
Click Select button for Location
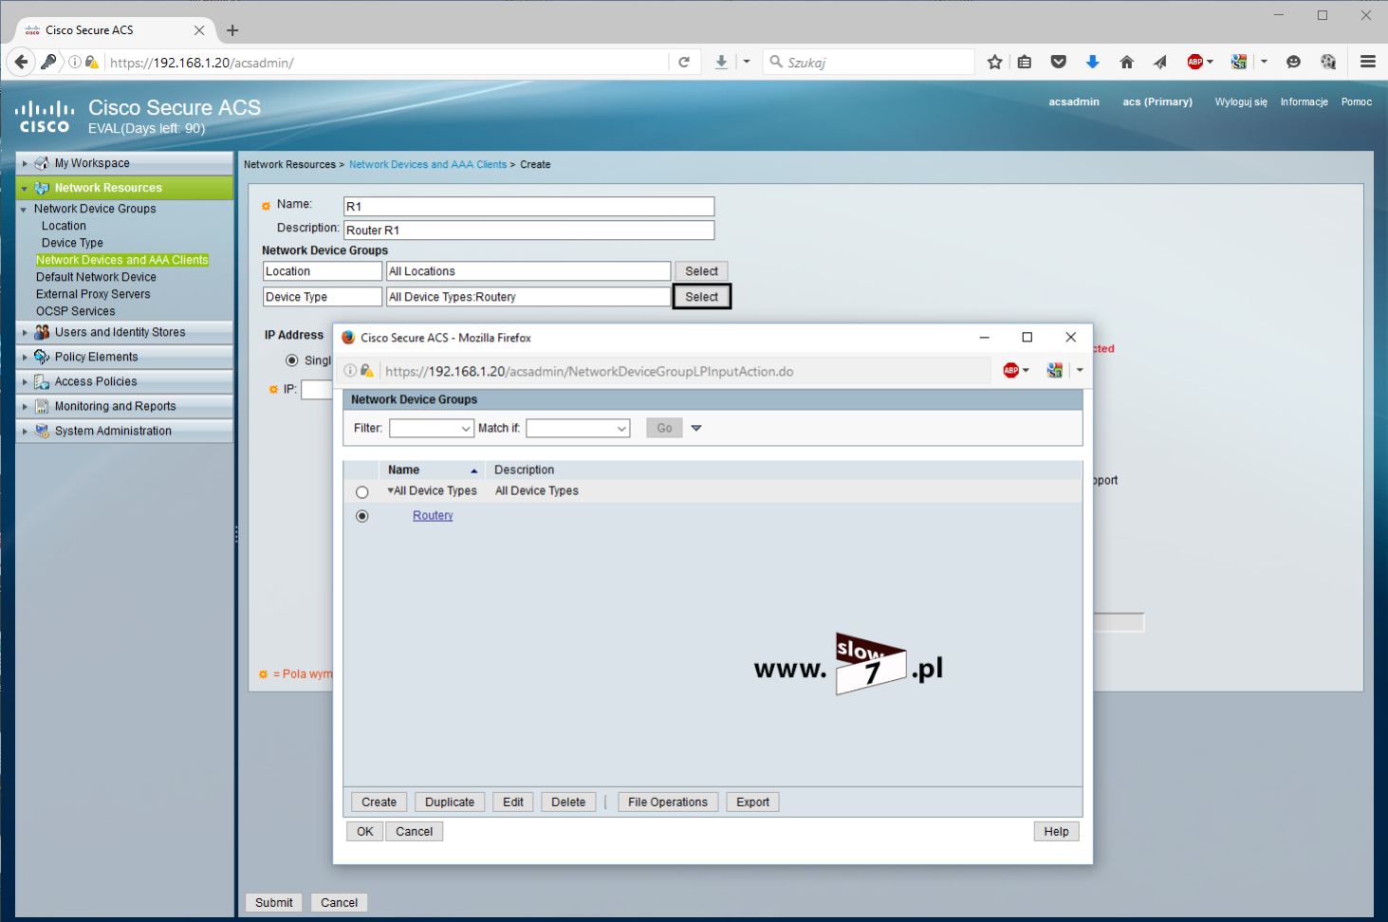[702, 271]
